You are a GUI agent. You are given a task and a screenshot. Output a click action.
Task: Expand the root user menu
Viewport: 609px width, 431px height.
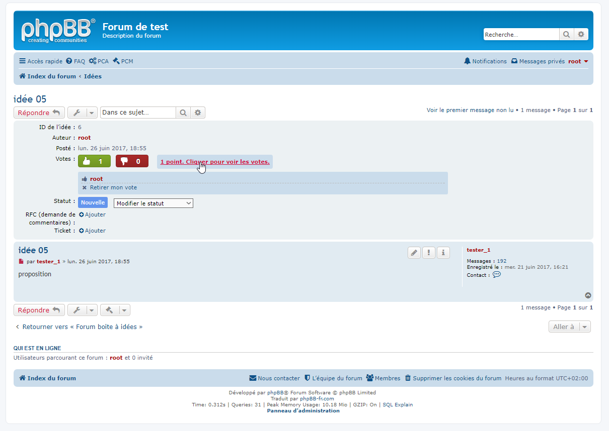coord(578,61)
